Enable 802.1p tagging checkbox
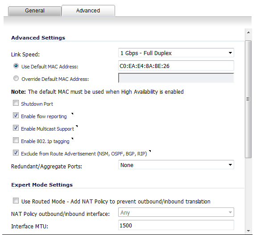This screenshot has width=256, height=235. click(x=16, y=140)
